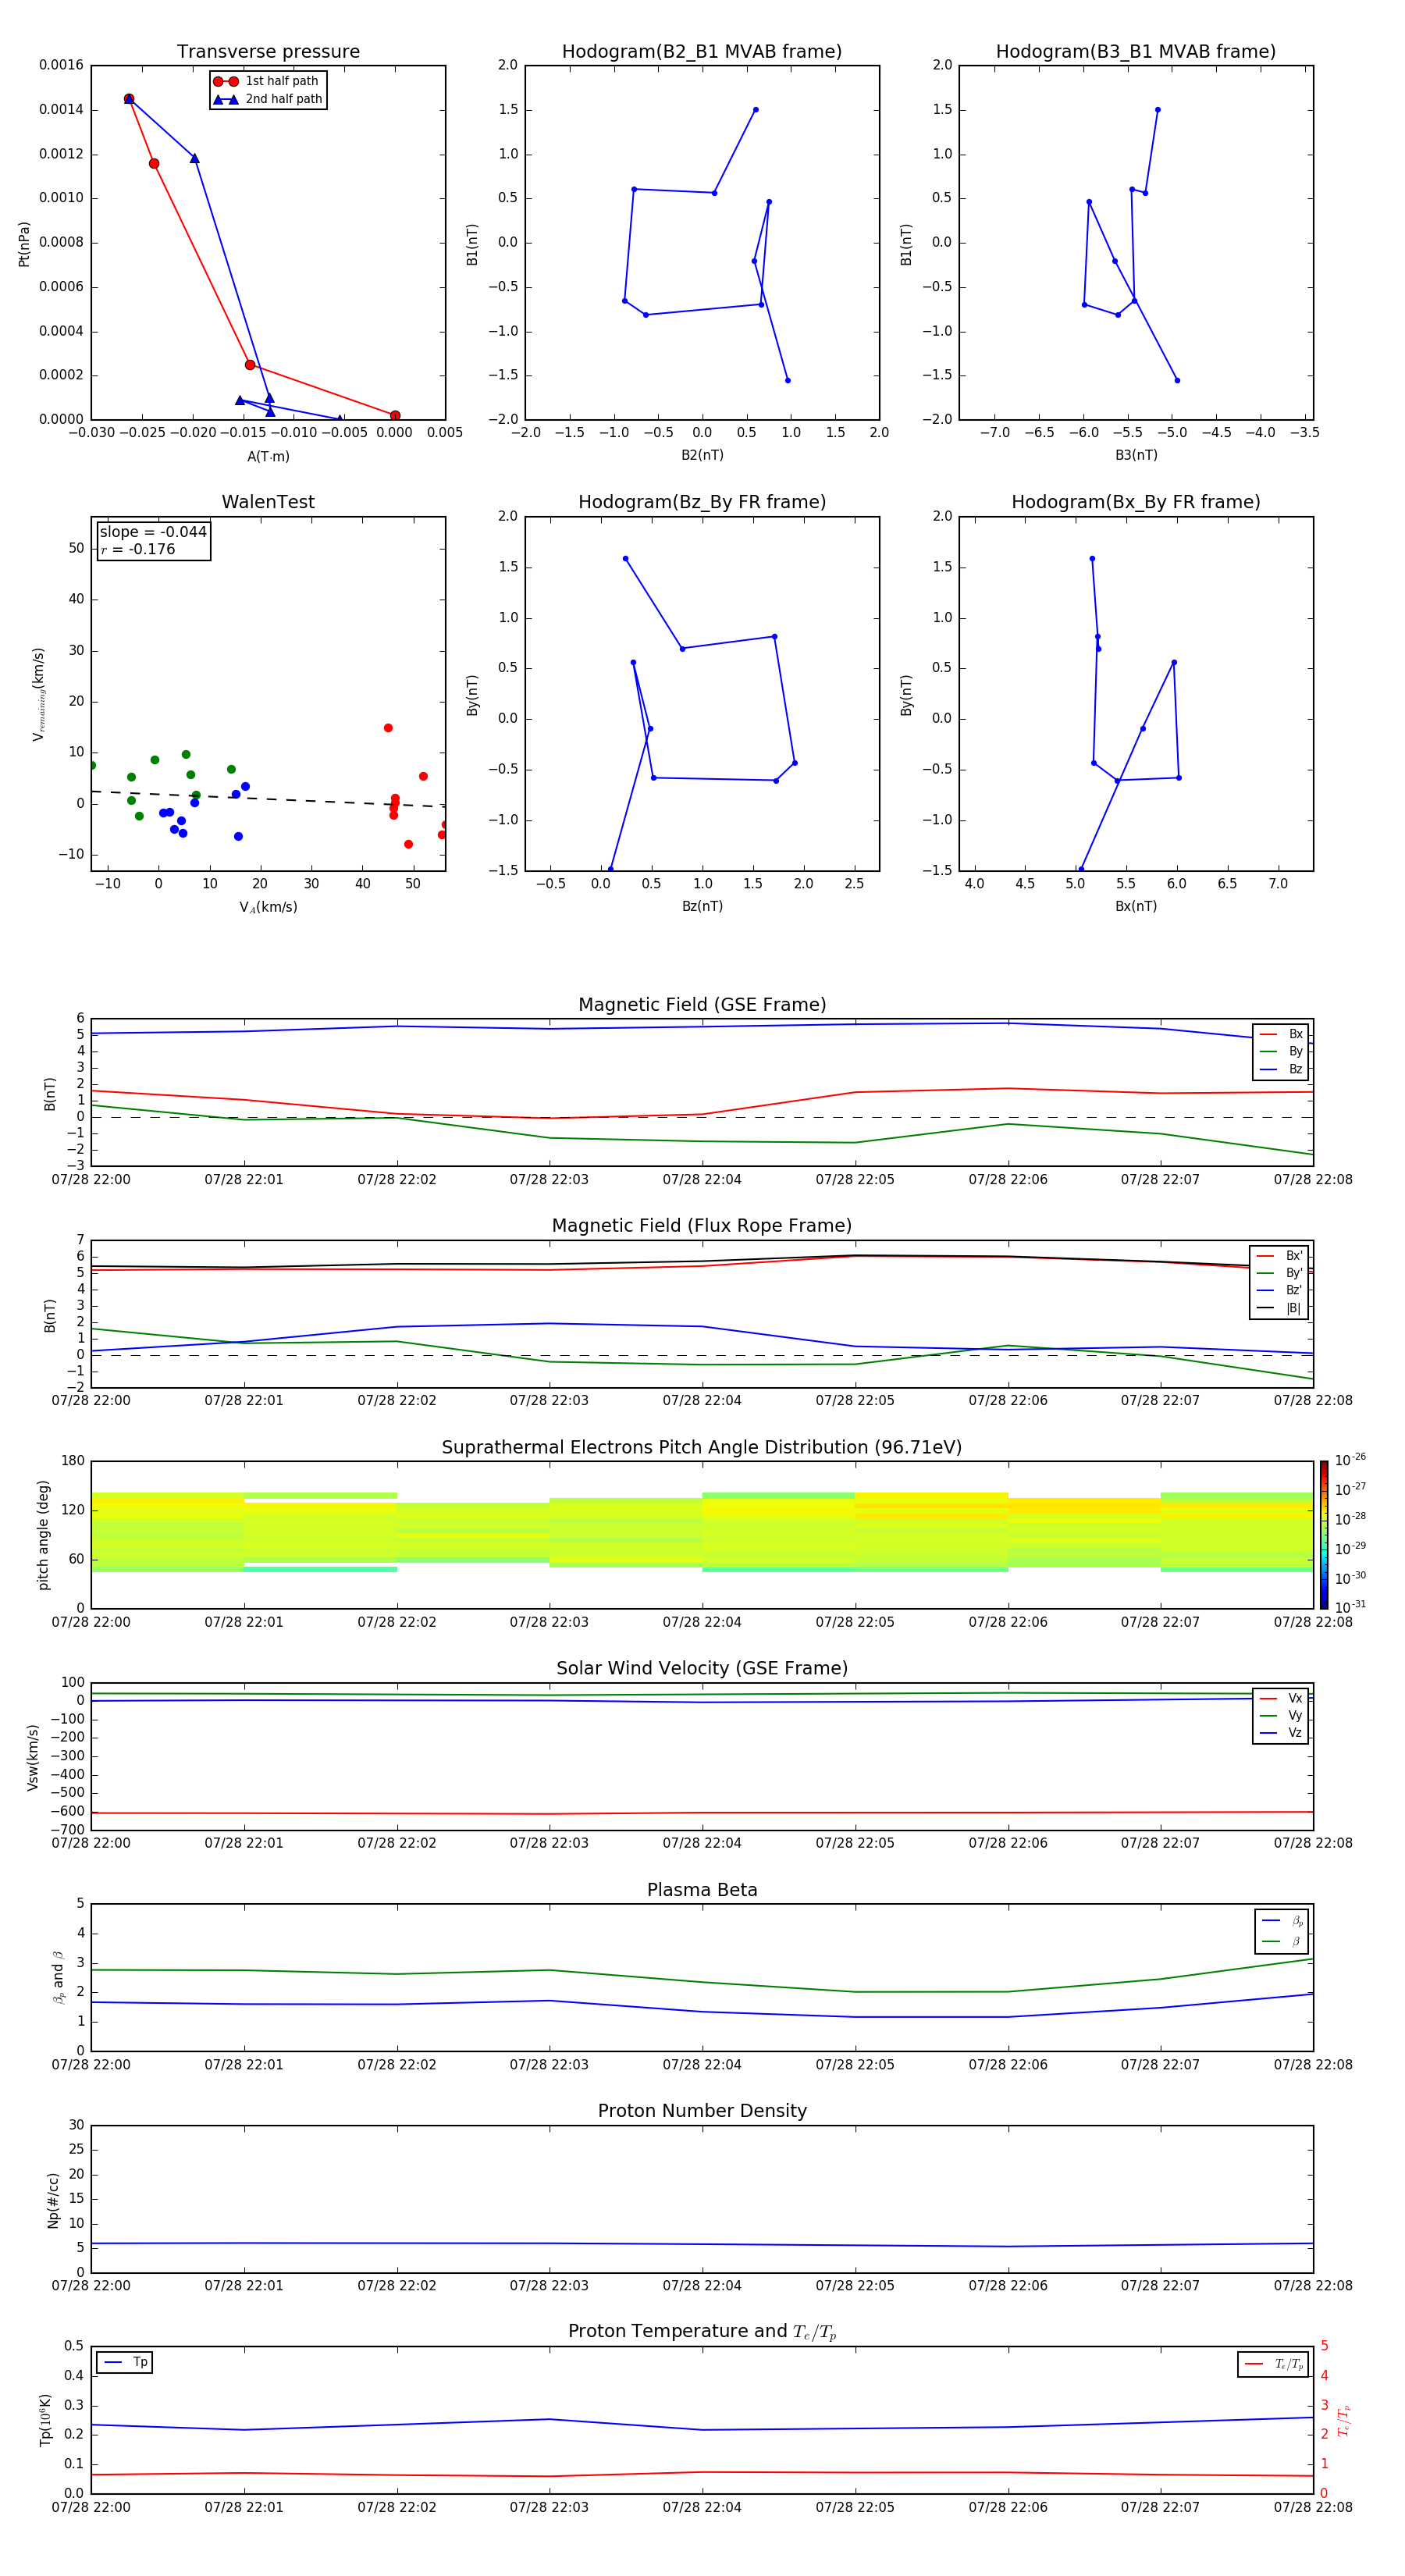
Task: Click the "B2(nT)" x-axis label
Action: coord(702,455)
